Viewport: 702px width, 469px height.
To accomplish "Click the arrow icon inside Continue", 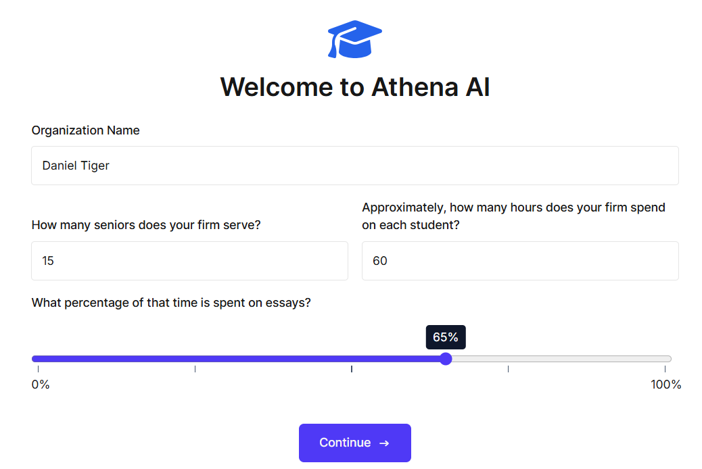I will (x=384, y=443).
